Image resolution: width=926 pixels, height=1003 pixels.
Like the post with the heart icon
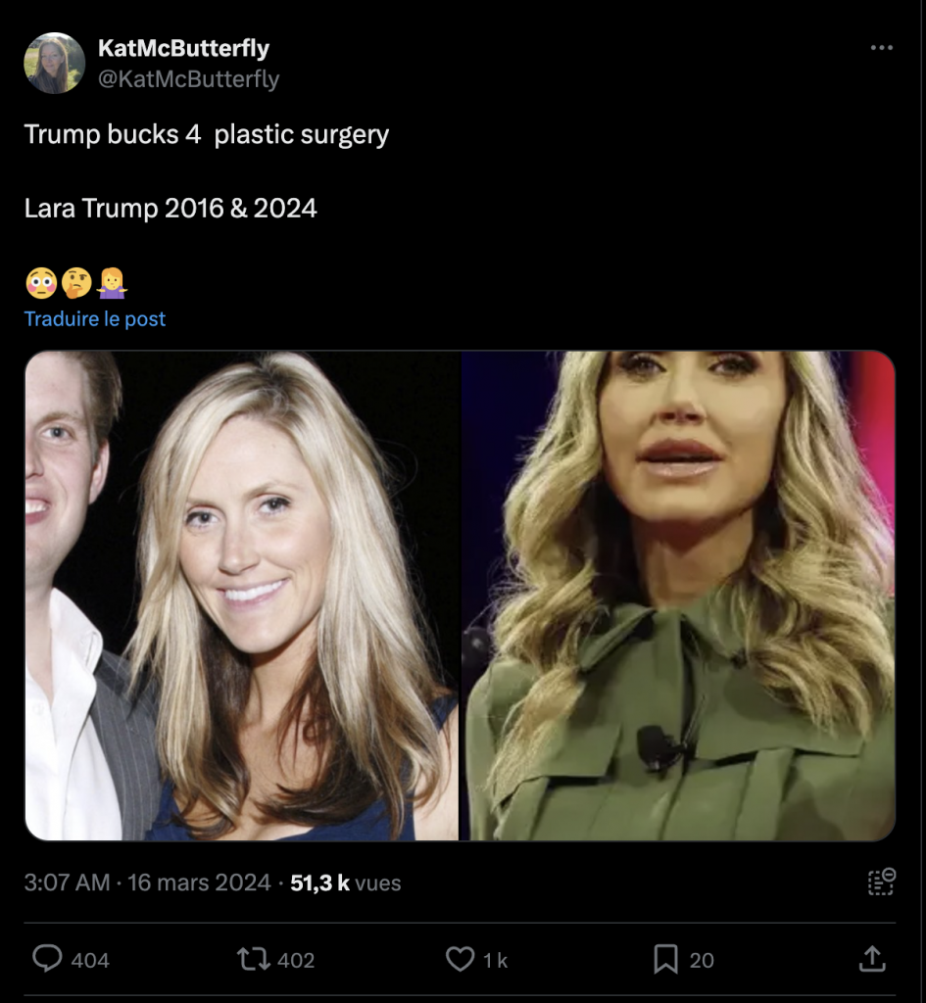[x=460, y=959]
